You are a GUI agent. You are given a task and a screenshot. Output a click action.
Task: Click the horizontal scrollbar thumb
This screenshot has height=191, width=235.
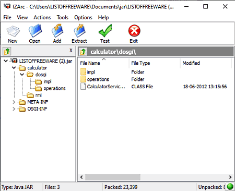click(113, 177)
